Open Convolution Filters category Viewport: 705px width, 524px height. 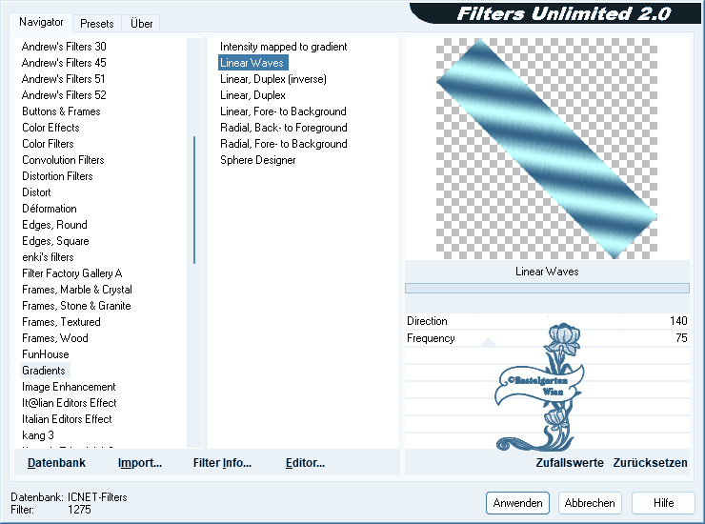point(63,160)
